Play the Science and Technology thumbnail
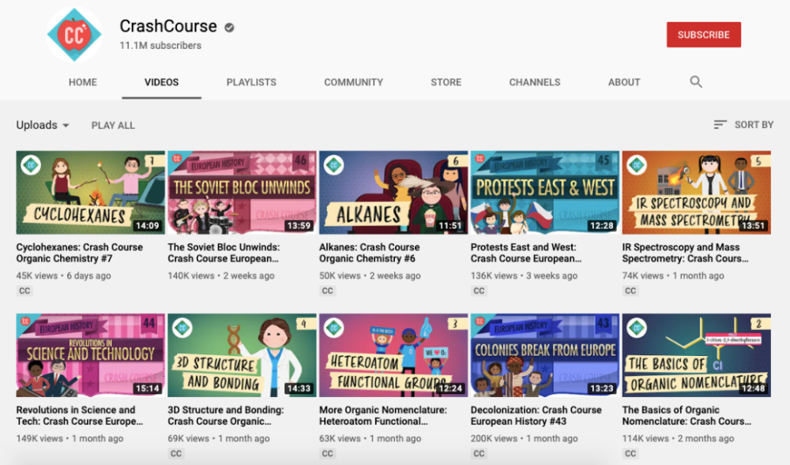Image resolution: width=790 pixels, height=465 pixels. tap(91, 355)
